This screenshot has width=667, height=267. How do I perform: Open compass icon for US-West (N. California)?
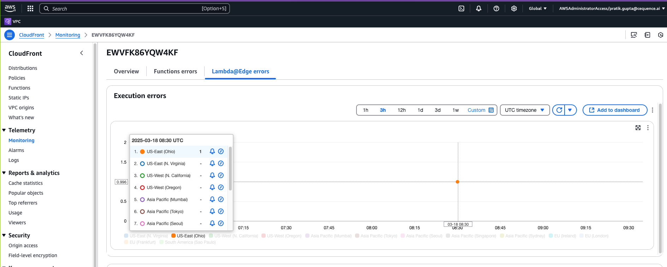221,175
